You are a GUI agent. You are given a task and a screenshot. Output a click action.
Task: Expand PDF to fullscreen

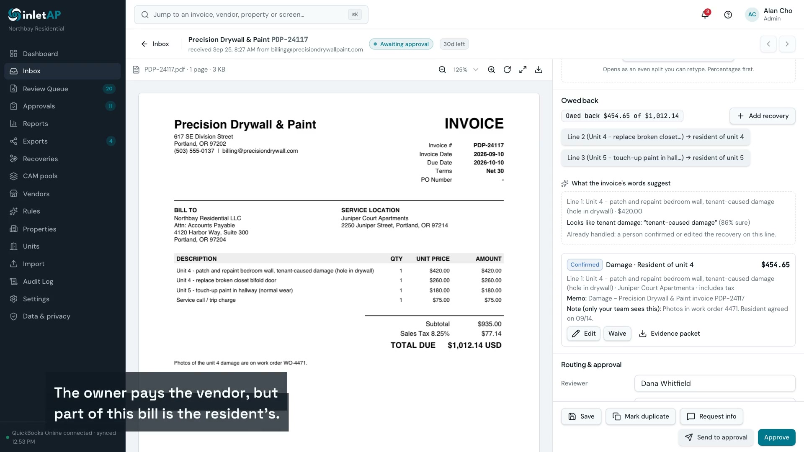pyautogui.click(x=523, y=69)
